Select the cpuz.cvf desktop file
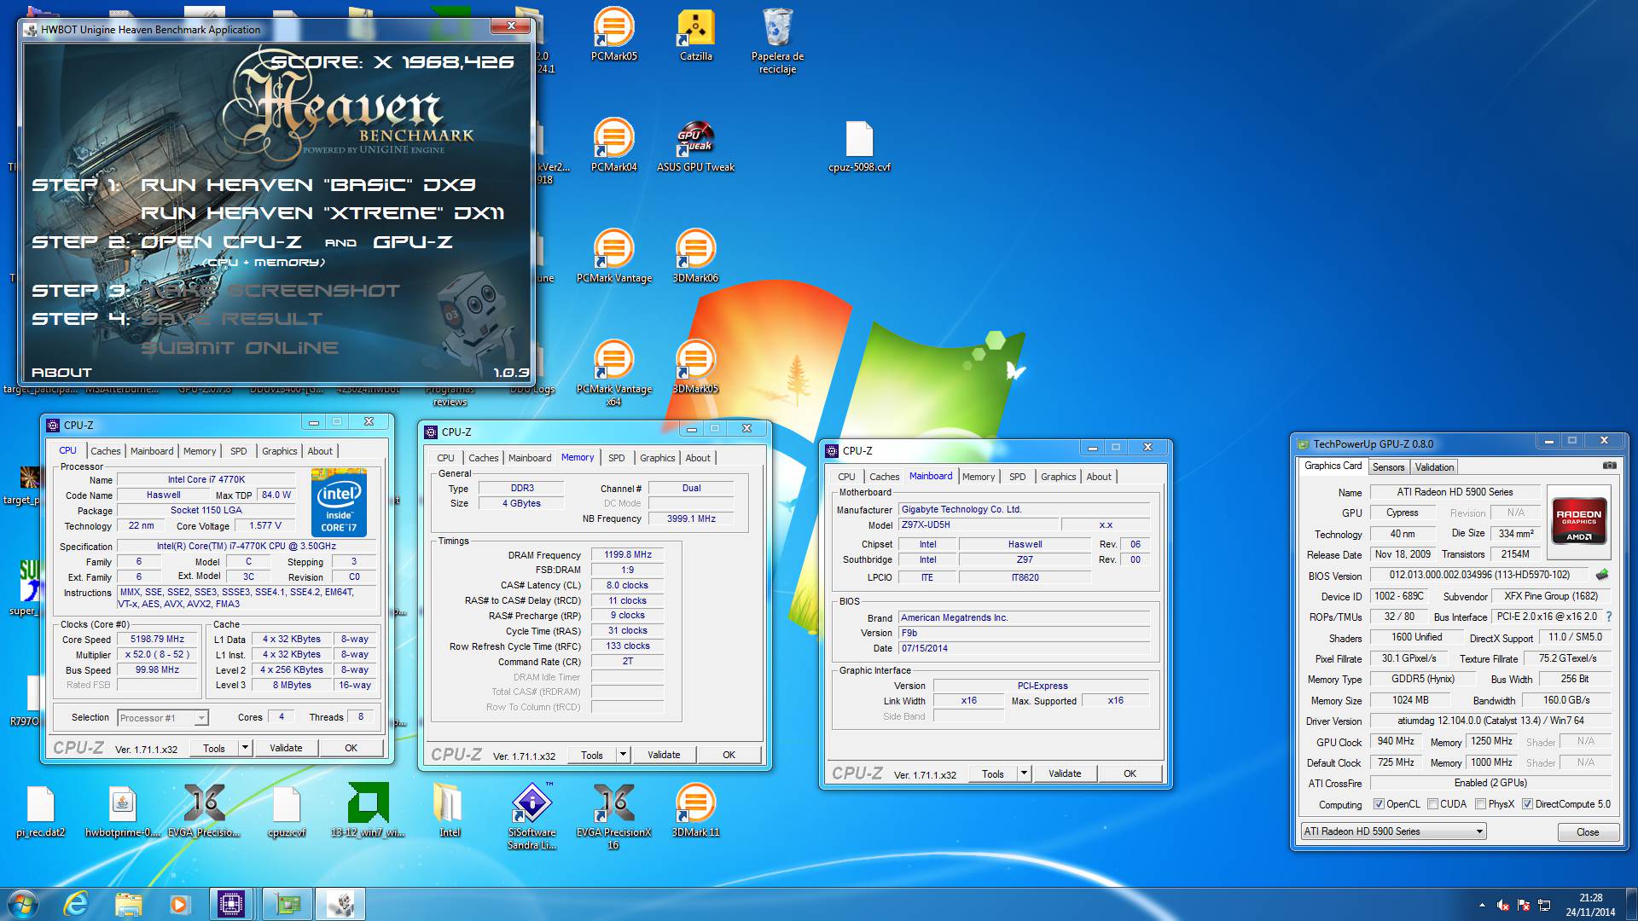Viewport: 1638px width, 921px height. (x=286, y=810)
